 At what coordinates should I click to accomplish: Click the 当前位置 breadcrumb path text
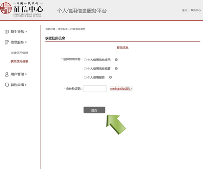tap(65, 29)
